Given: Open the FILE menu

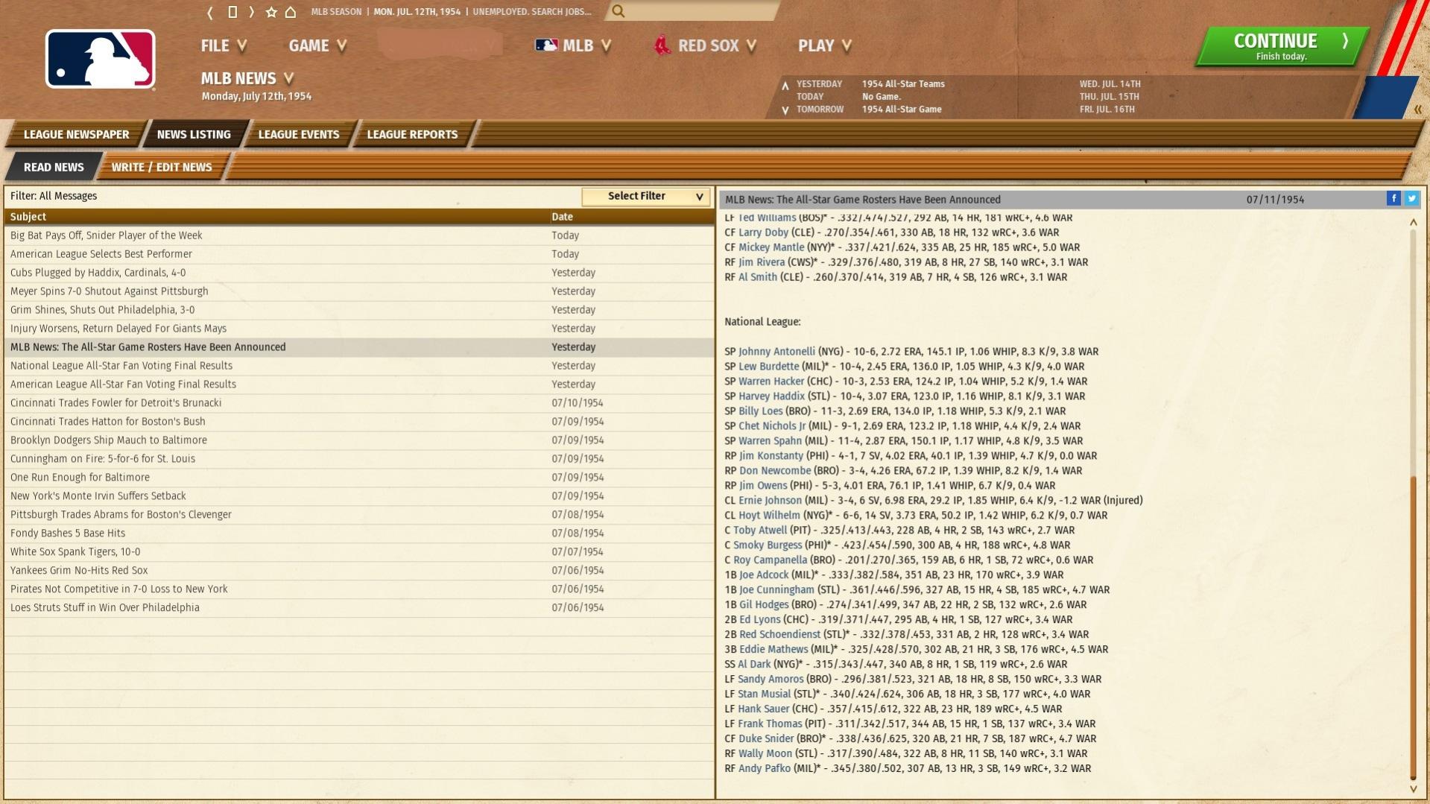Looking at the screenshot, I should click(224, 45).
